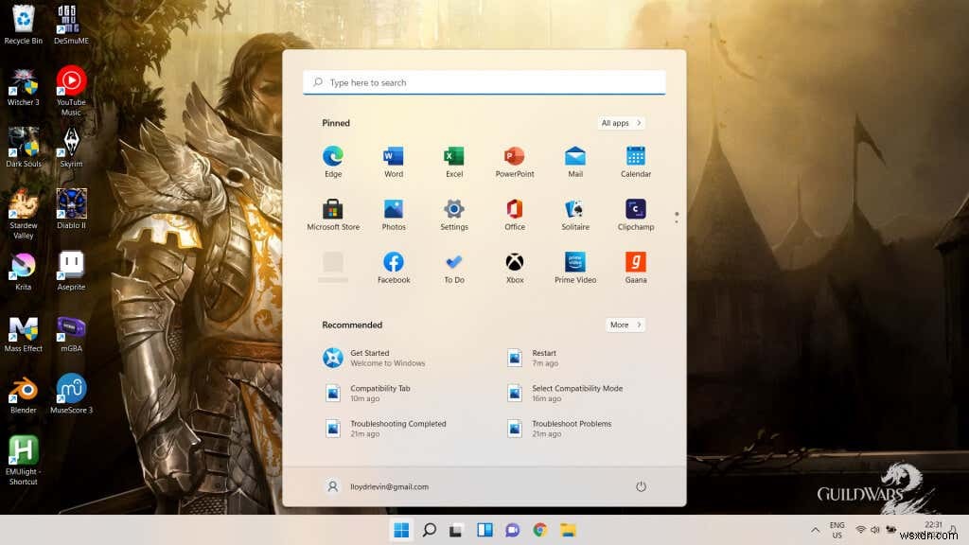969x545 pixels.
Task: Open Solitaire from pinned apps
Action: coord(574,213)
